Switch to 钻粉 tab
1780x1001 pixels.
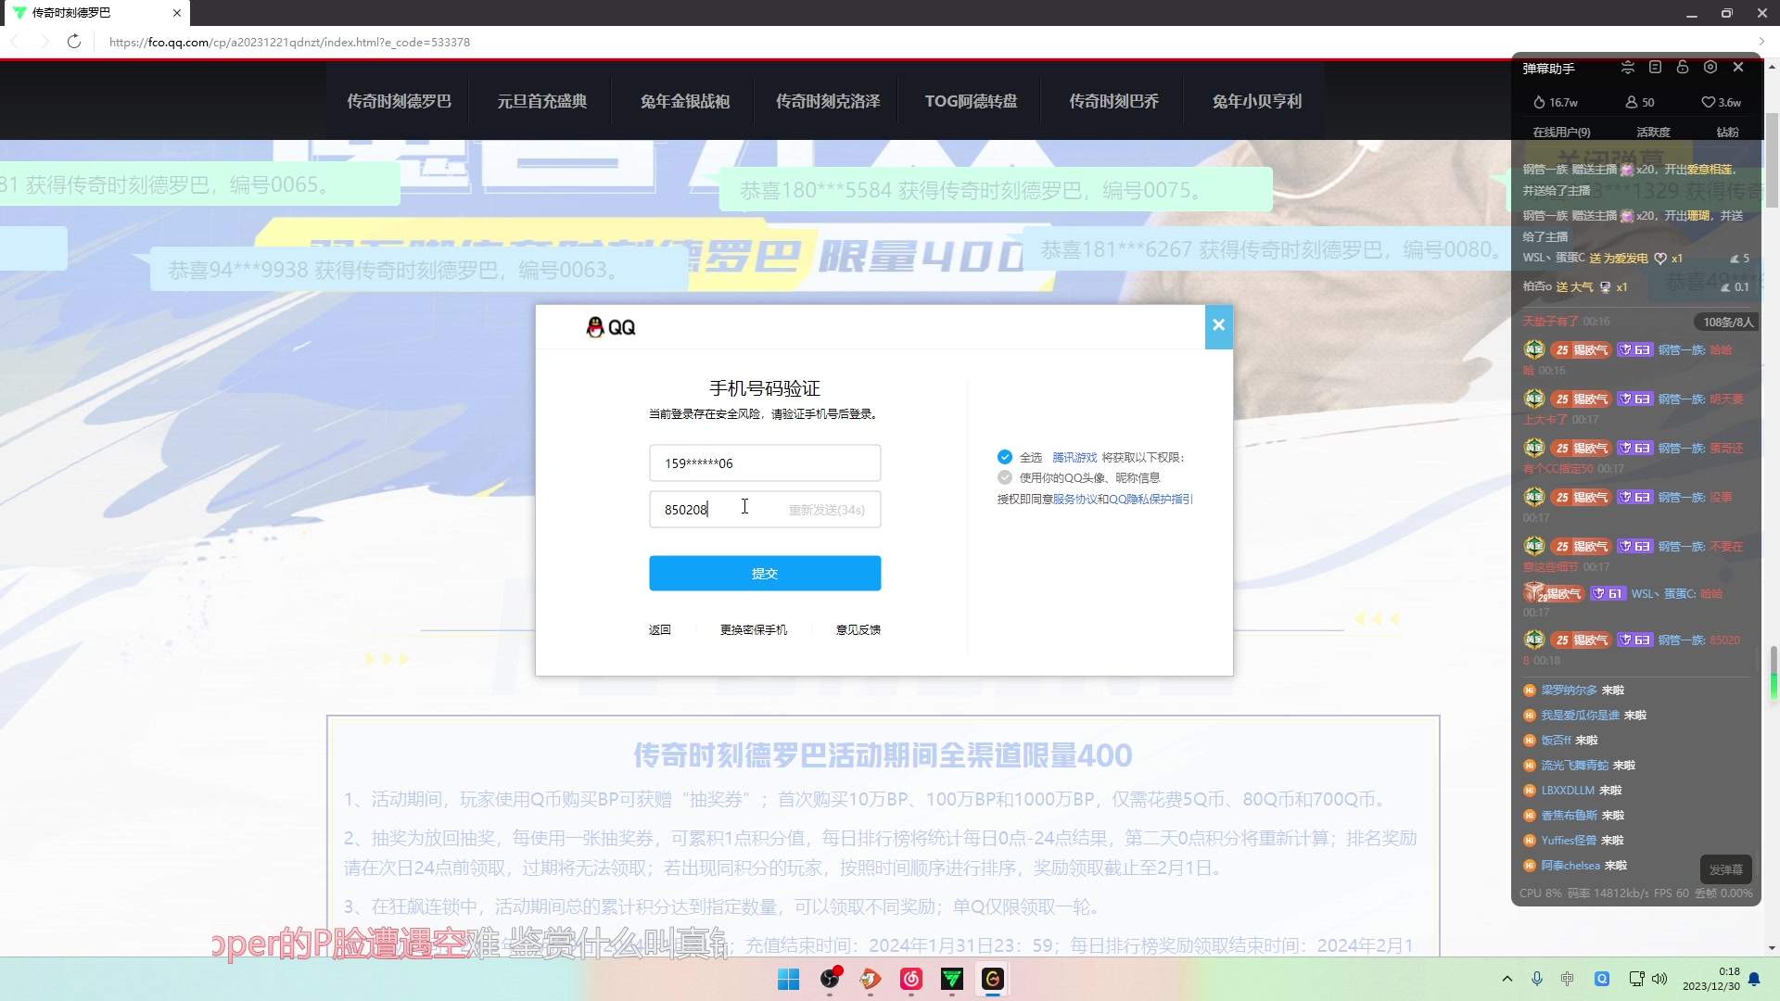tap(1727, 132)
